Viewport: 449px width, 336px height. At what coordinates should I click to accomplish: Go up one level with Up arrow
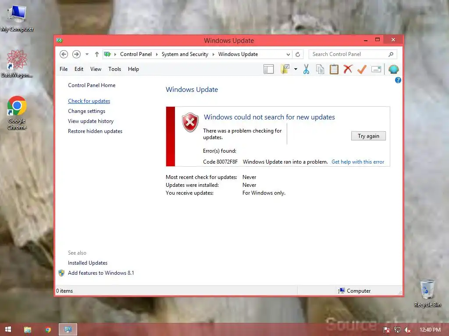[x=97, y=54]
